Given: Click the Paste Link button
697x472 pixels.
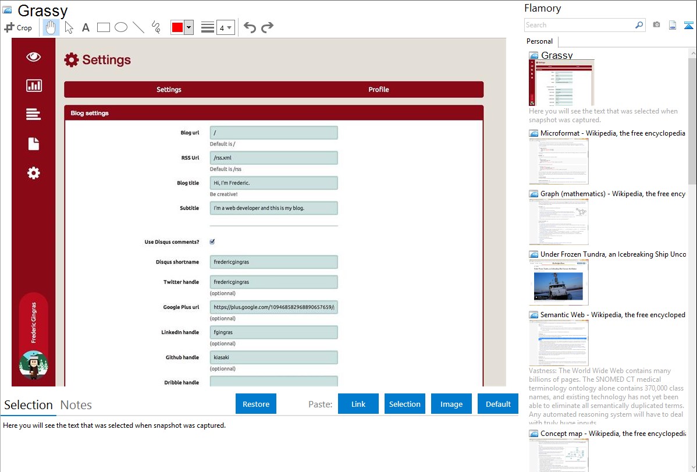Looking at the screenshot, I should [358, 404].
